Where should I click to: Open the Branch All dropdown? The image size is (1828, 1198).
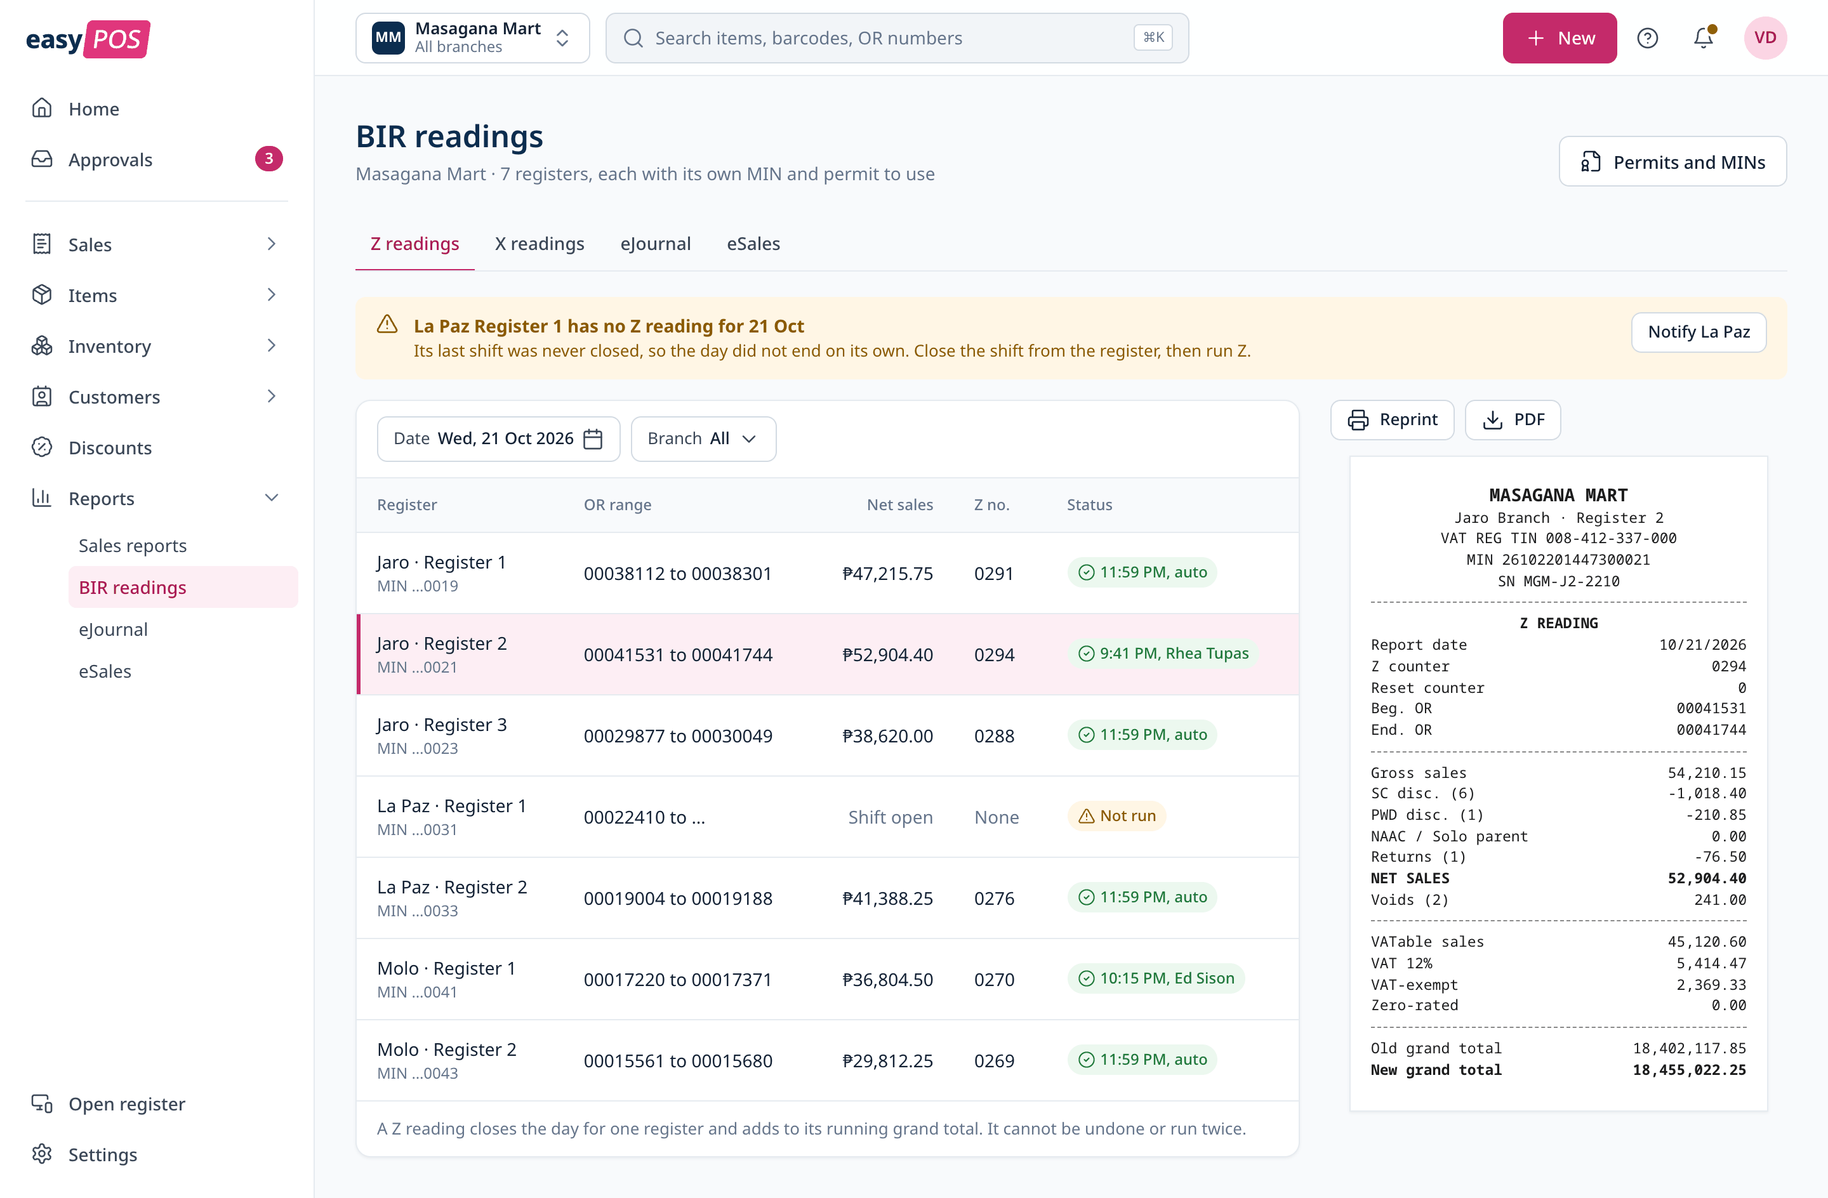[x=703, y=438]
